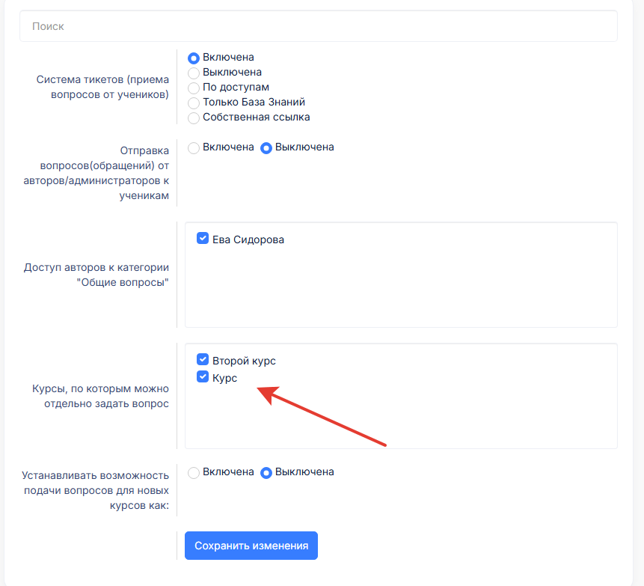Viewport: 644px width, 586px height.
Task: Select Выключена for sending questions to students
Action: pos(266,147)
